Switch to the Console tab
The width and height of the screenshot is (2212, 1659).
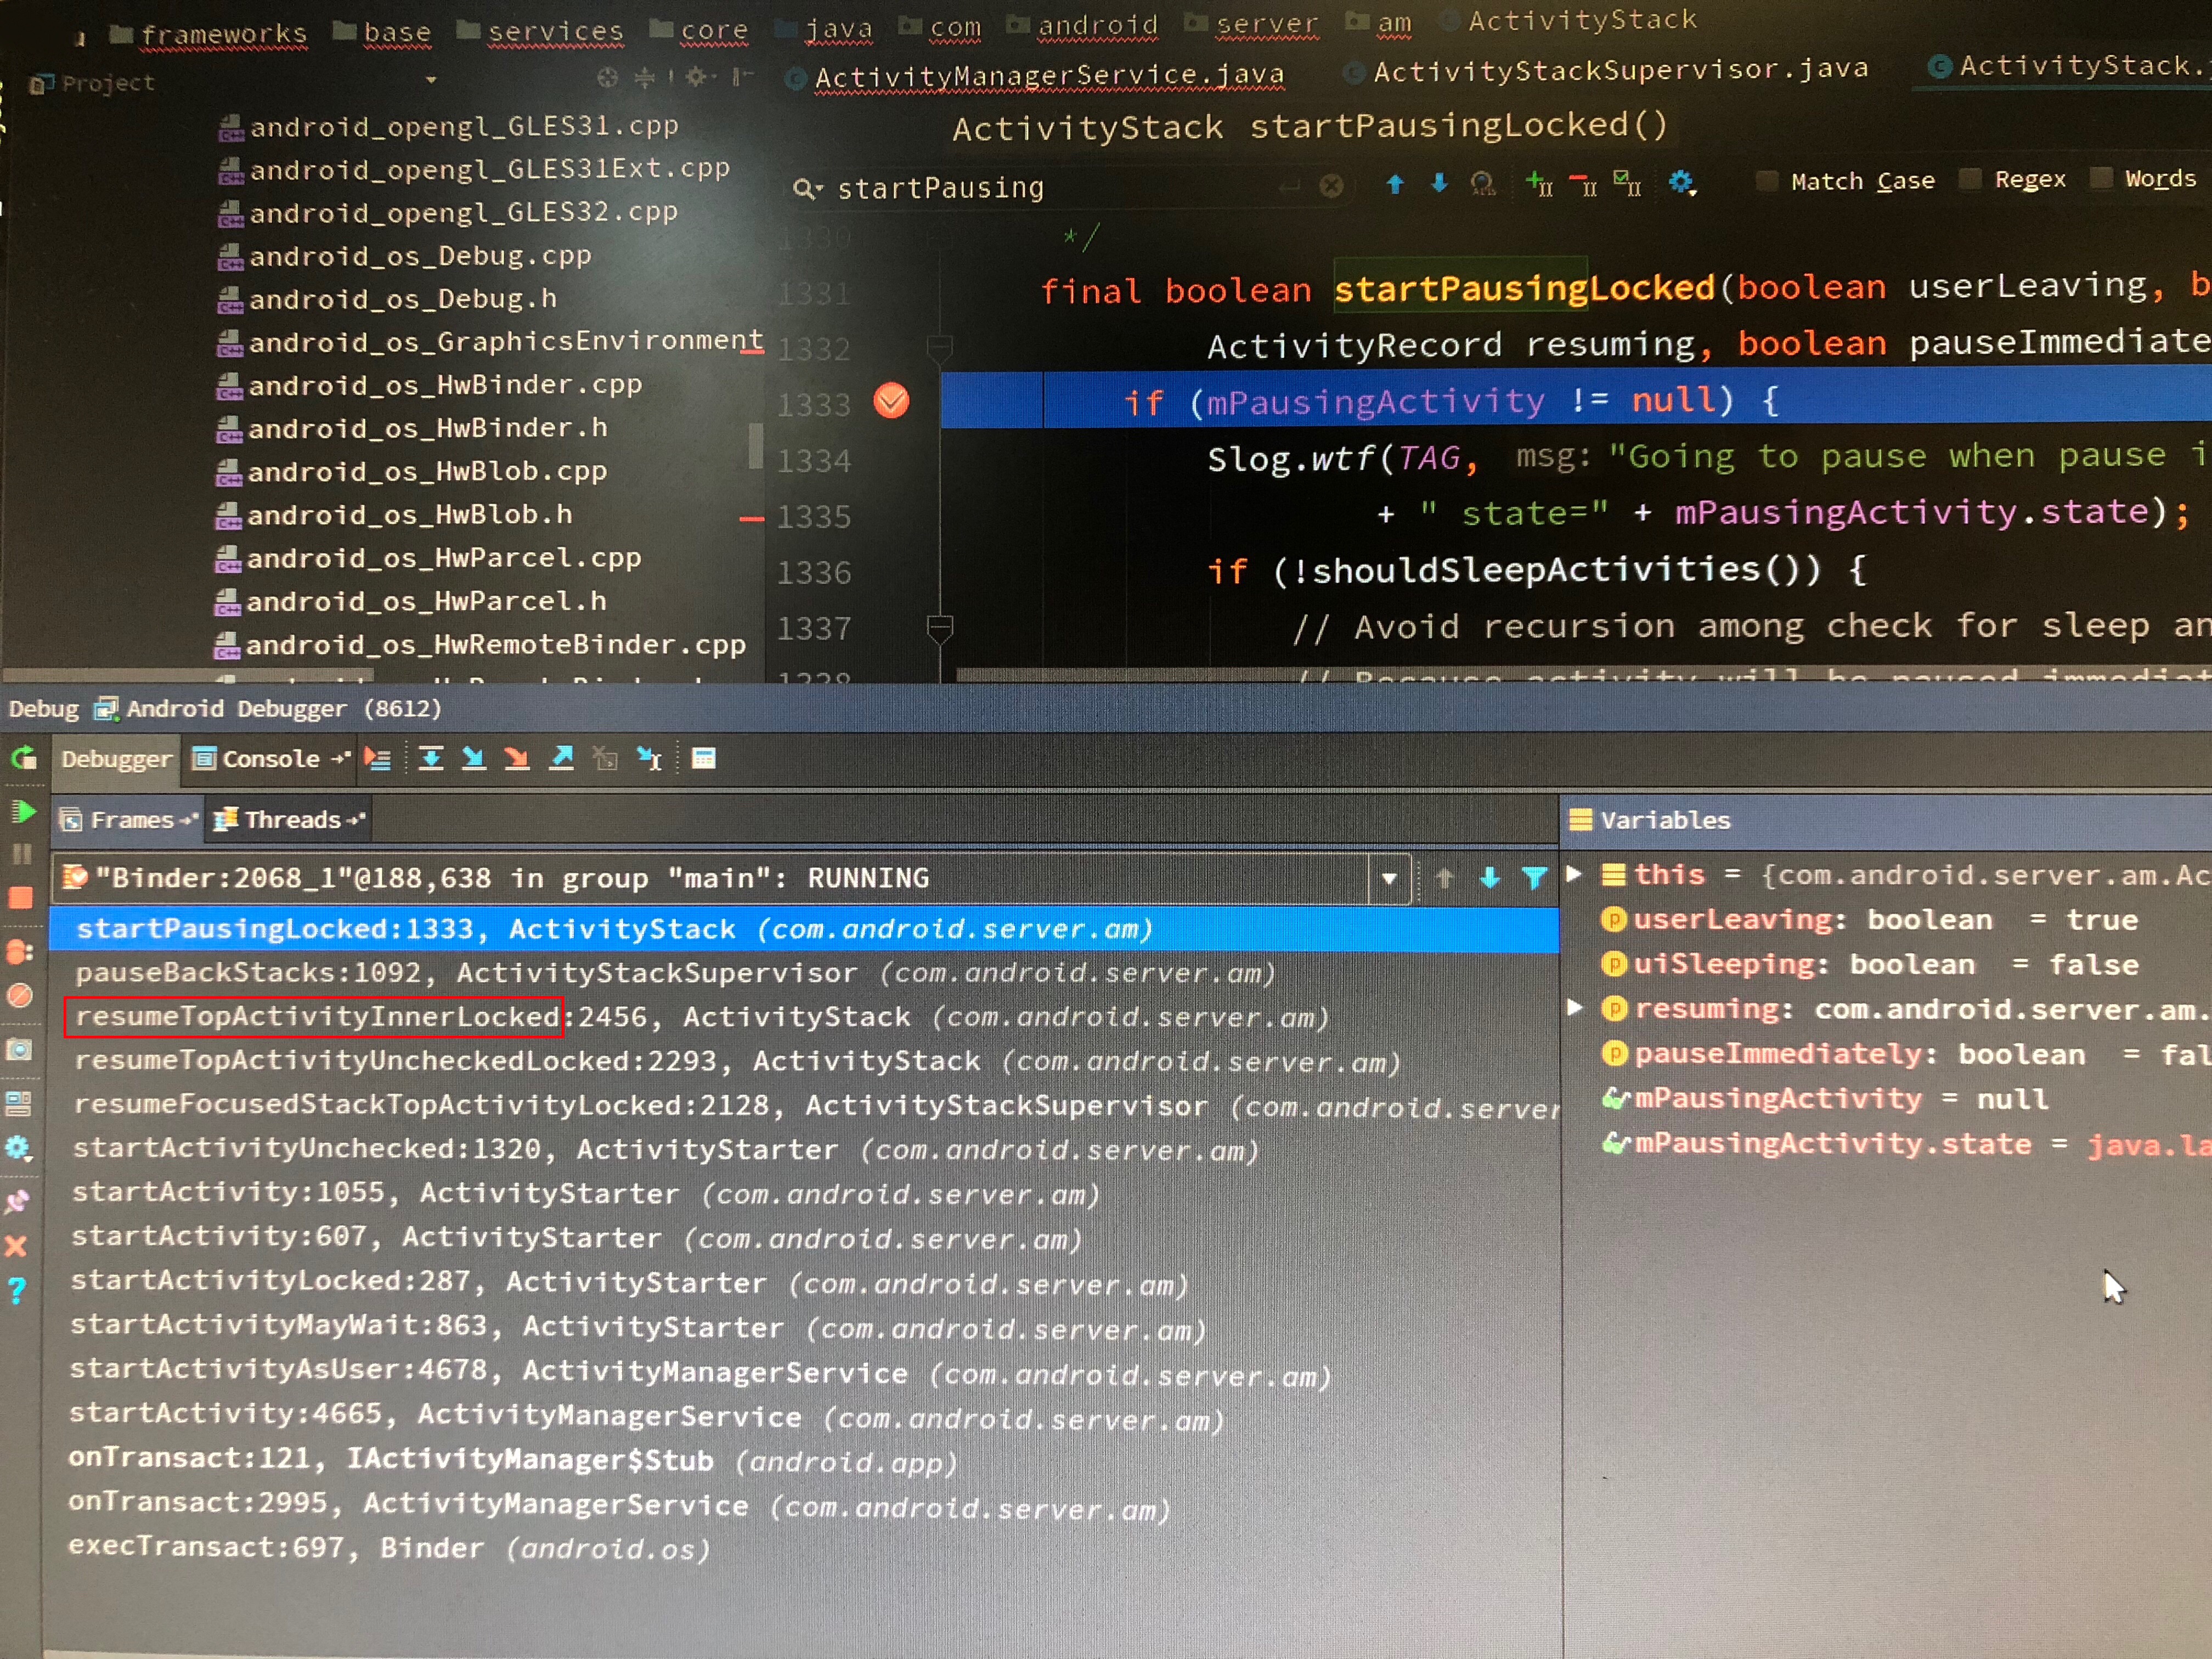(271, 759)
